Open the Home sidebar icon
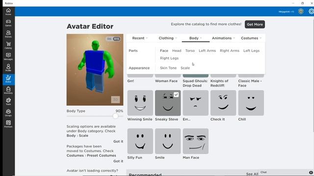The height and width of the screenshot is (176, 314). click(8, 12)
